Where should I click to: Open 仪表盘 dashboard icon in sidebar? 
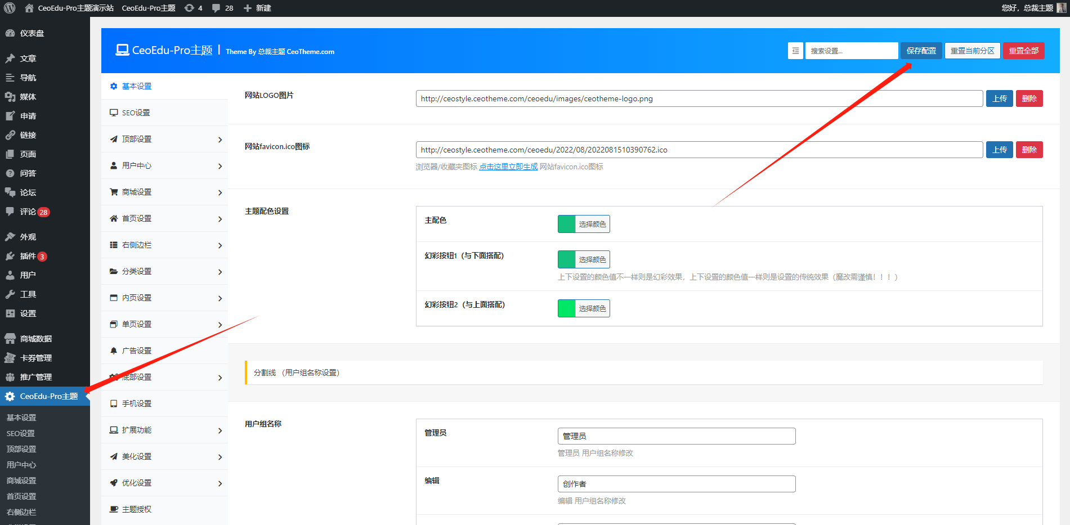[x=10, y=33]
